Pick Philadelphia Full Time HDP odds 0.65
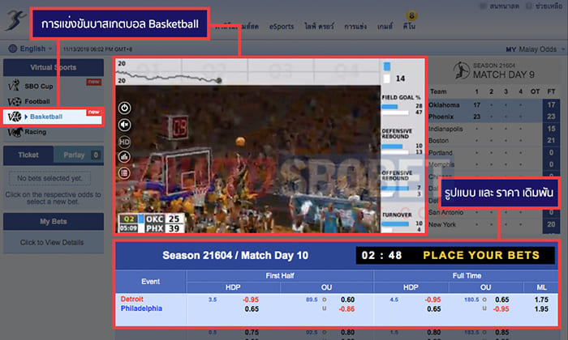This screenshot has width=568, height=340. 433,309
